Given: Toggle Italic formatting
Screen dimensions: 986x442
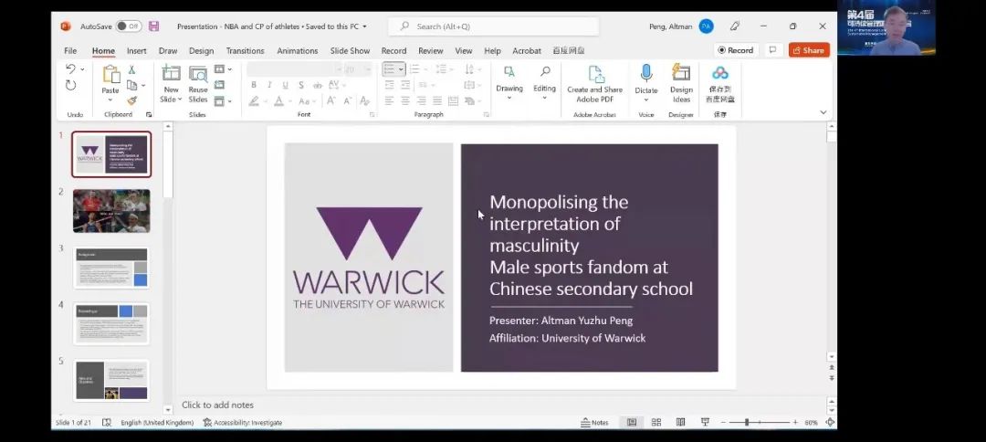Looking at the screenshot, I should [x=269, y=85].
